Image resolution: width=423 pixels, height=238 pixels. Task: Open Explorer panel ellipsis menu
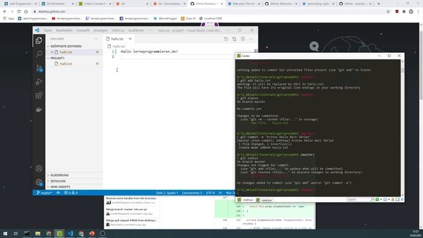96,39
